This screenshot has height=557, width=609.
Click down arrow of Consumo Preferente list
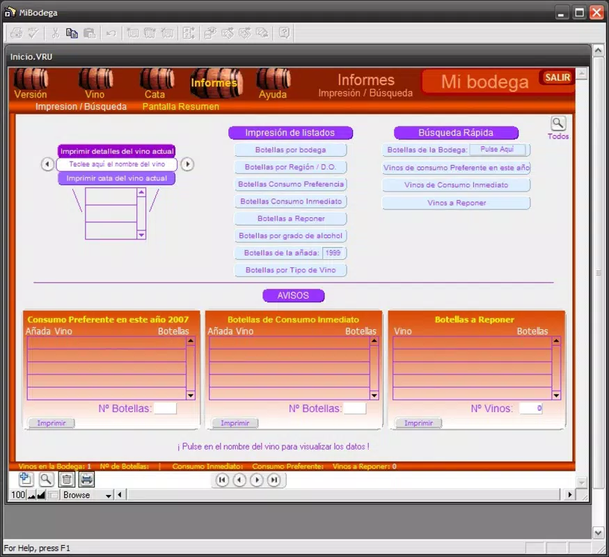coord(190,395)
